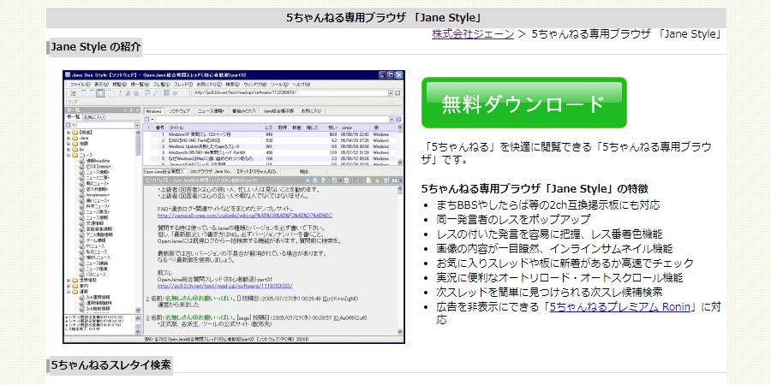Open the ファイル menu in Jane window

[81, 85]
